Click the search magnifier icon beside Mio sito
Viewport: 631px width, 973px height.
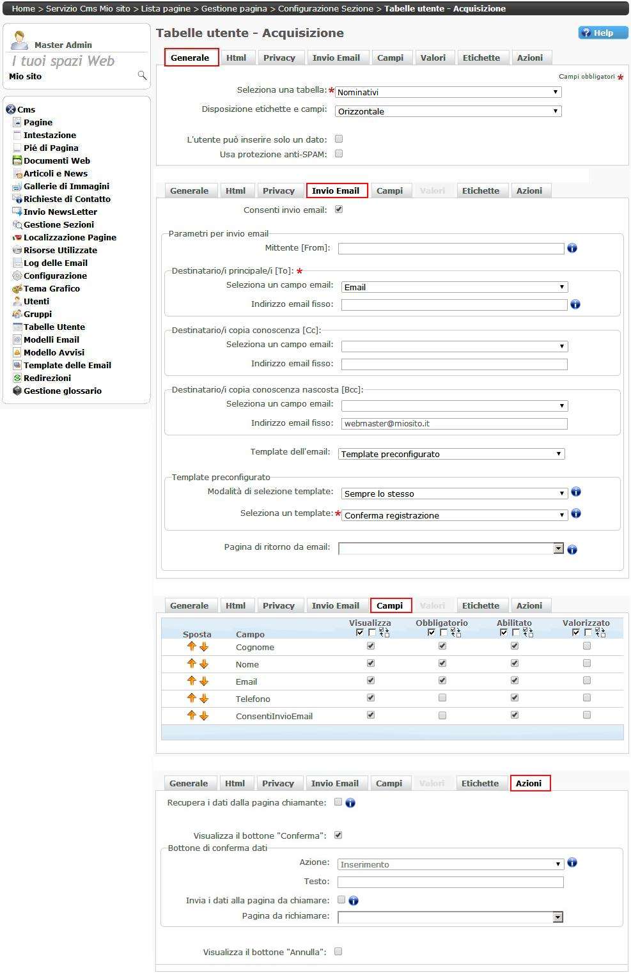(x=142, y=75)
